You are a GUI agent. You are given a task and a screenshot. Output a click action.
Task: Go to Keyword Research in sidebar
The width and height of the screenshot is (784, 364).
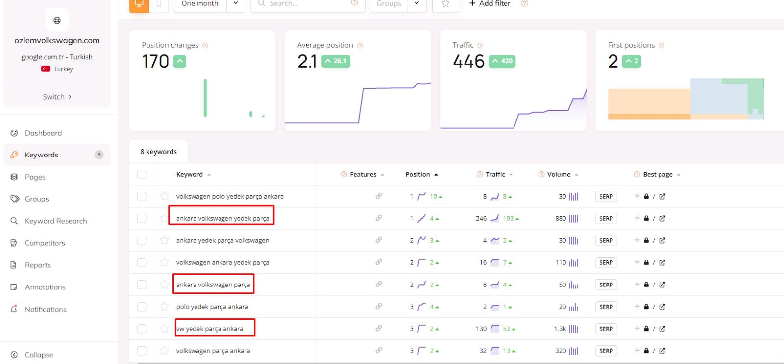pos(56,221)
